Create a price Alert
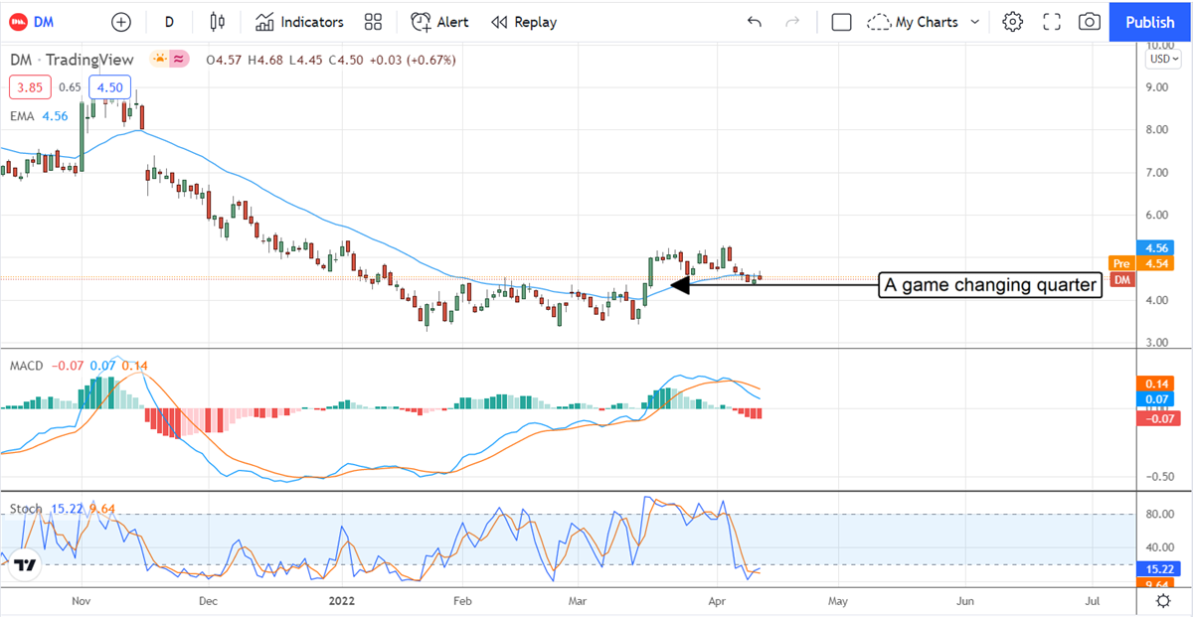The width and height of the screenshot is (1193, 617). point(439,22)
